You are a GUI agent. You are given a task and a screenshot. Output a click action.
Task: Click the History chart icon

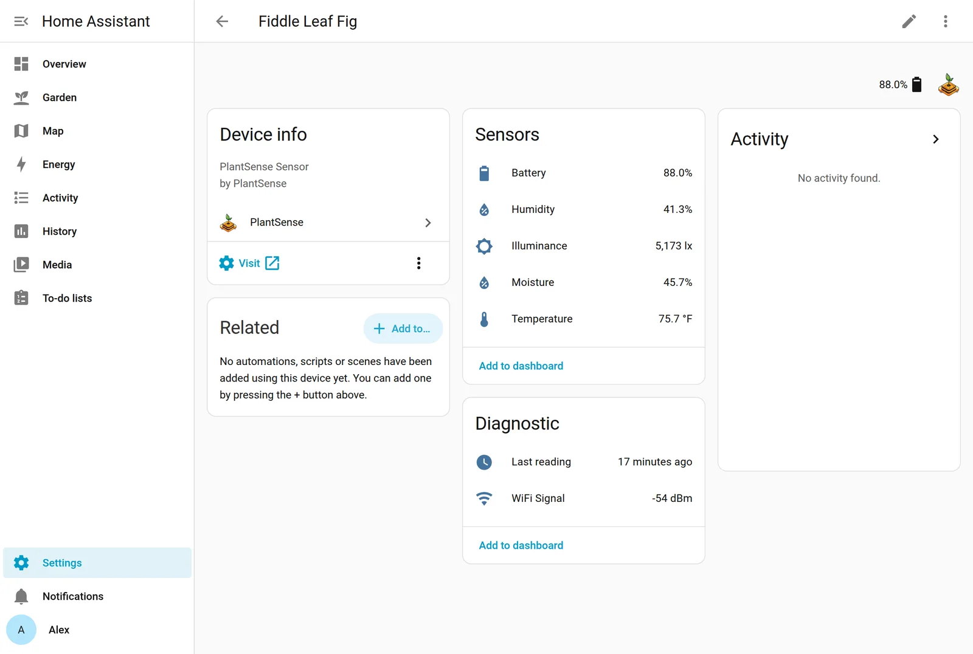click(x=21, y=231)
